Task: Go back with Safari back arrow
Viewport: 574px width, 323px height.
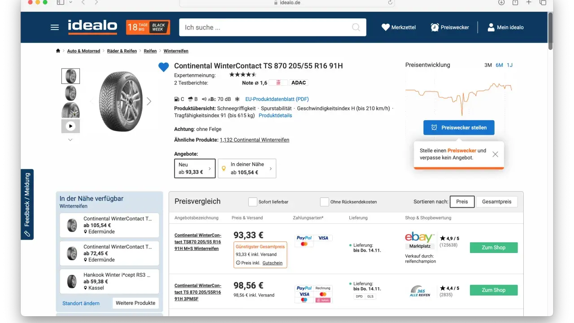Action: 83,2
